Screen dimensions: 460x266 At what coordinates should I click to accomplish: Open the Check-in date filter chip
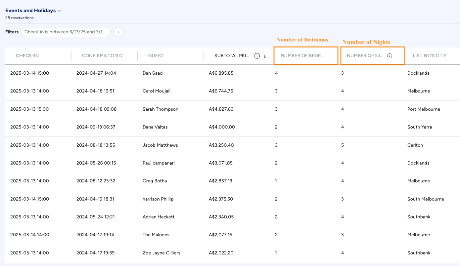pos(66,32)
